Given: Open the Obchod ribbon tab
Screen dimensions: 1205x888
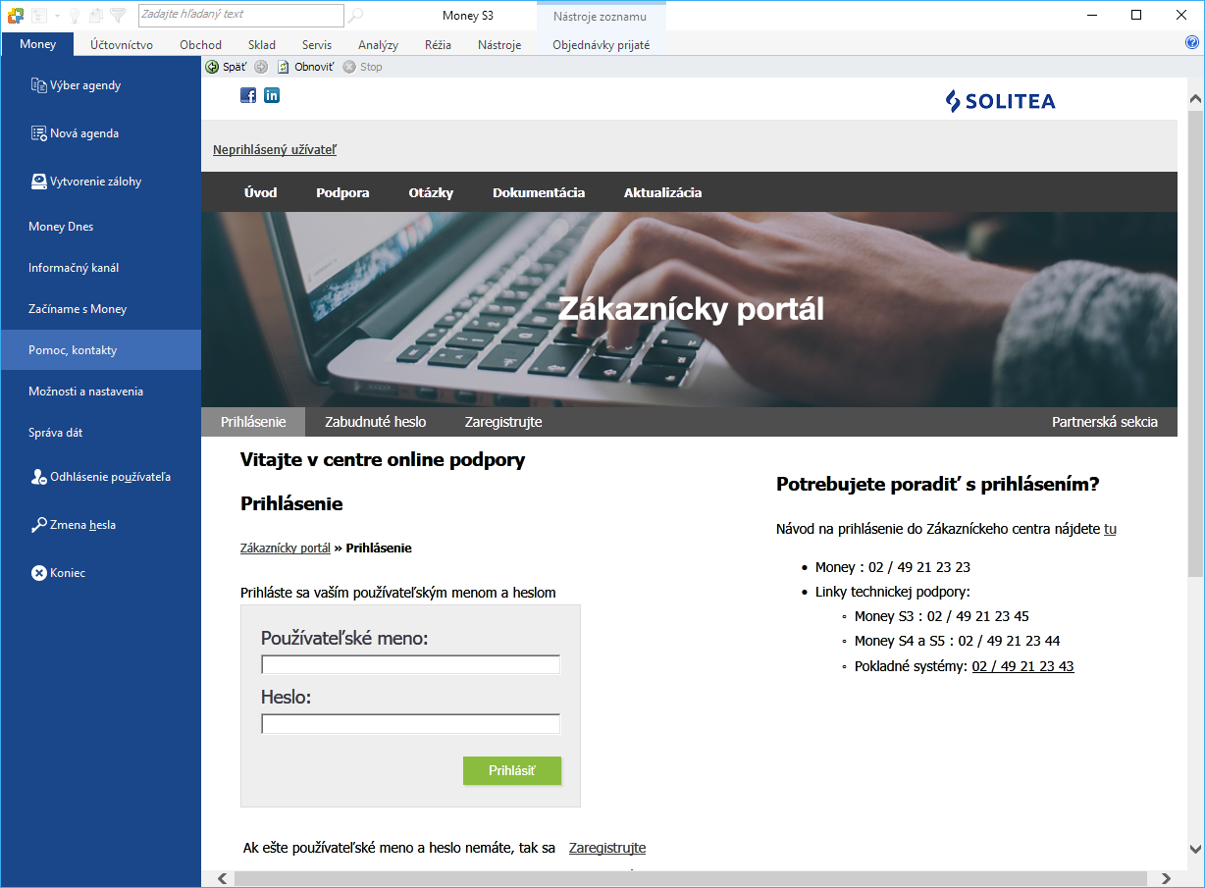Looking at the screenshot, I should [201, 44].
